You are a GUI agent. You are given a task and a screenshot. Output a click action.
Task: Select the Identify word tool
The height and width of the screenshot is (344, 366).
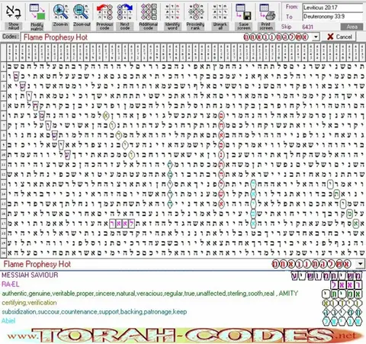point(172,12)
